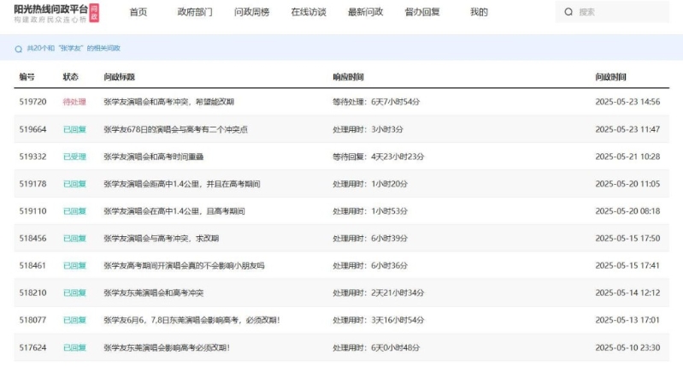Viewport: 683px width, 367px height.
Task: Open the 我的 personal page
Action: (x=479, y=13)
